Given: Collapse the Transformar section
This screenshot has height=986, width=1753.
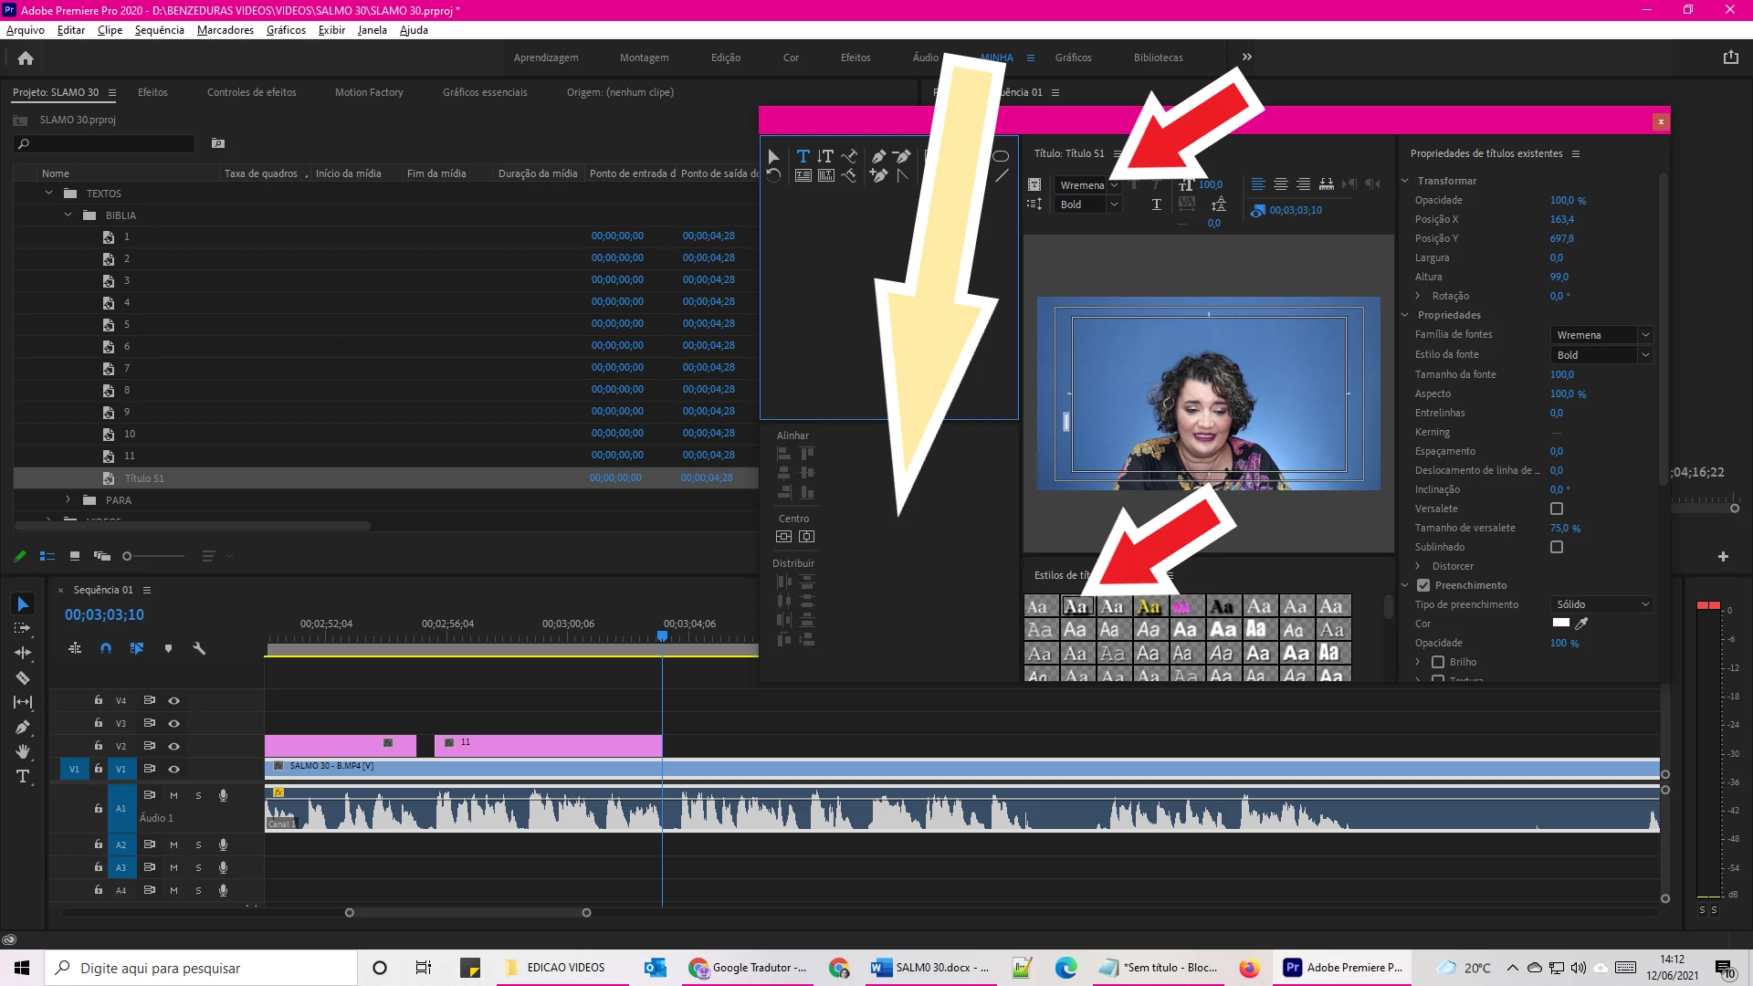Looking at the screenshot, I should [x=1405, y=181].
